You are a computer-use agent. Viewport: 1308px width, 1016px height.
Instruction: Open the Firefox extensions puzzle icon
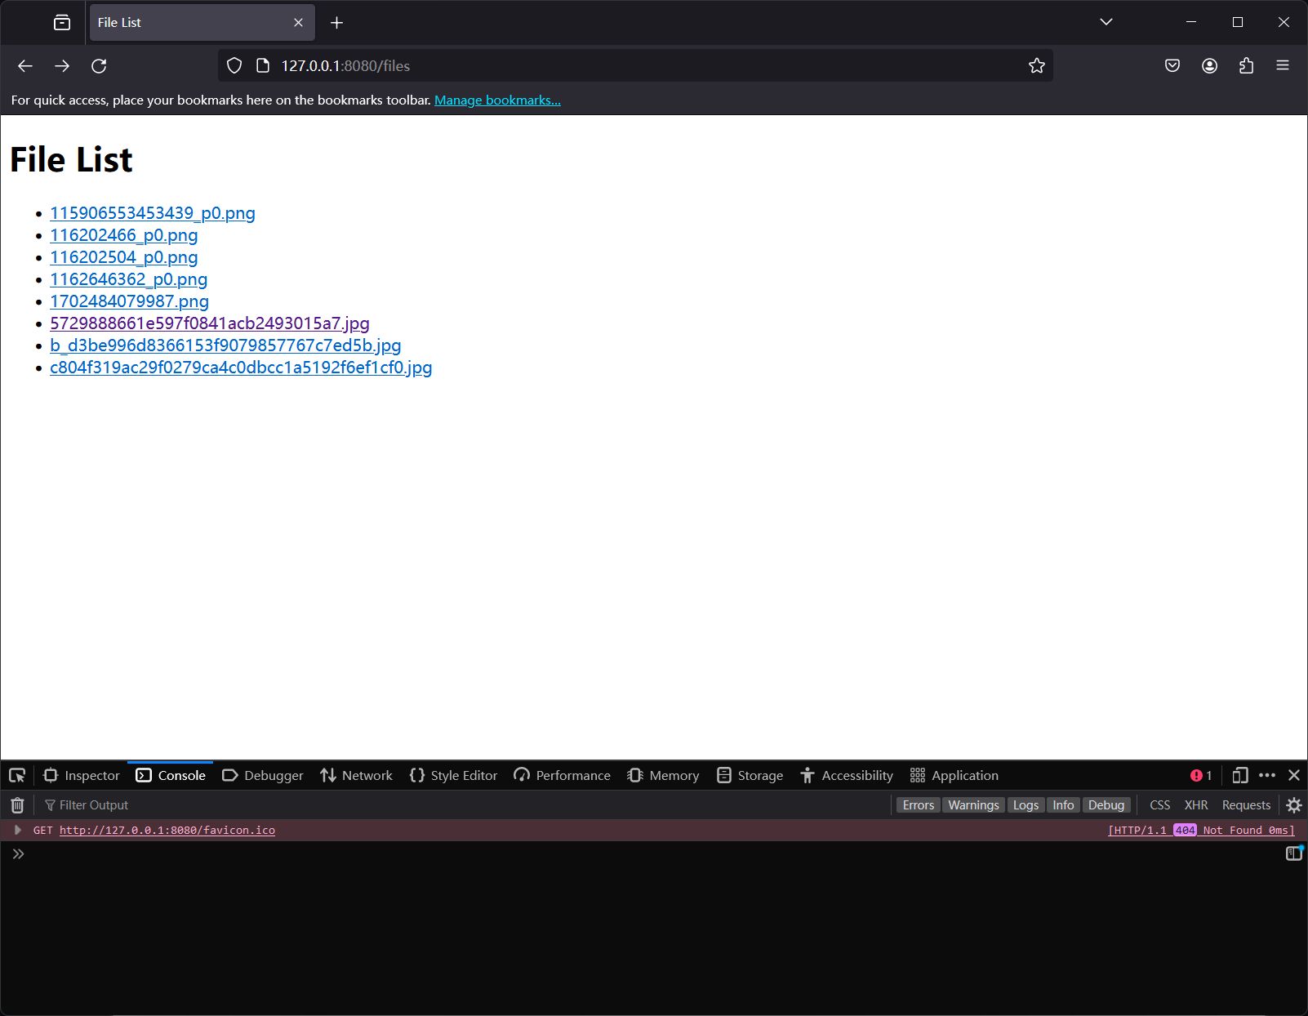point(1246,66)
